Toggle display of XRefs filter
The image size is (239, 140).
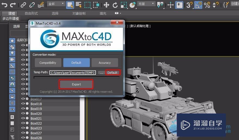[12, 84]
